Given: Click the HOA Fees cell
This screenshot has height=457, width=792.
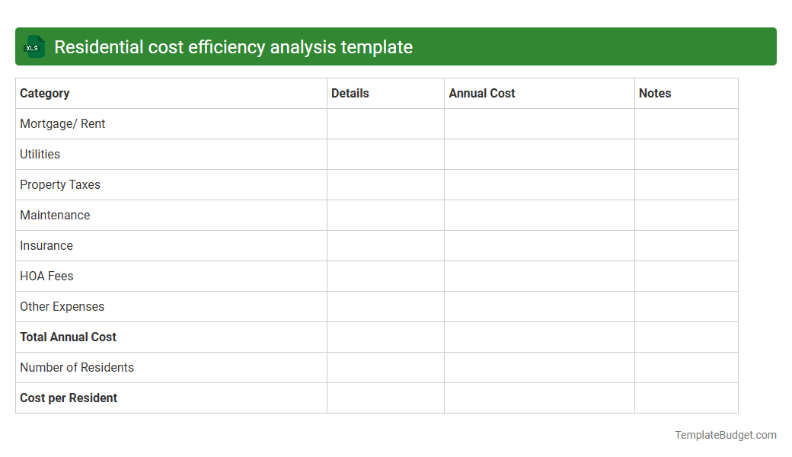Looking at the screenshot, I should click(x=46, y=276).
